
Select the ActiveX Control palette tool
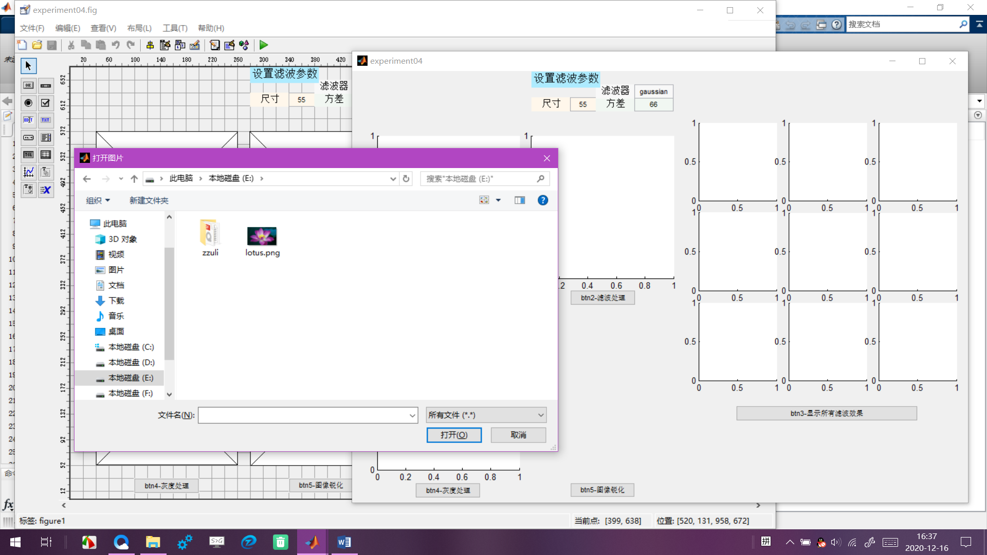[46, 190]
